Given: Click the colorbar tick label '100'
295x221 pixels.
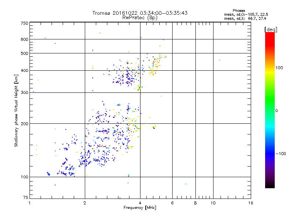Looking at the screenshot, I should point(279,68).
